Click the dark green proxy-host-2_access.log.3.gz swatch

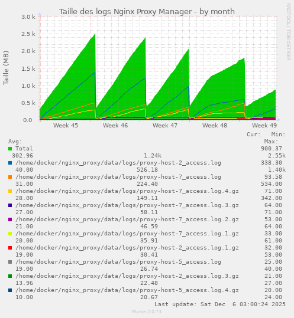10,276
